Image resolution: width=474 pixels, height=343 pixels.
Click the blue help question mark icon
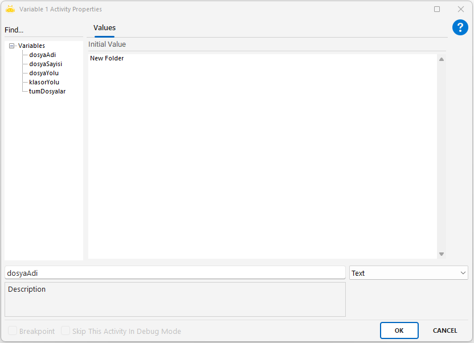coord(460,27)
